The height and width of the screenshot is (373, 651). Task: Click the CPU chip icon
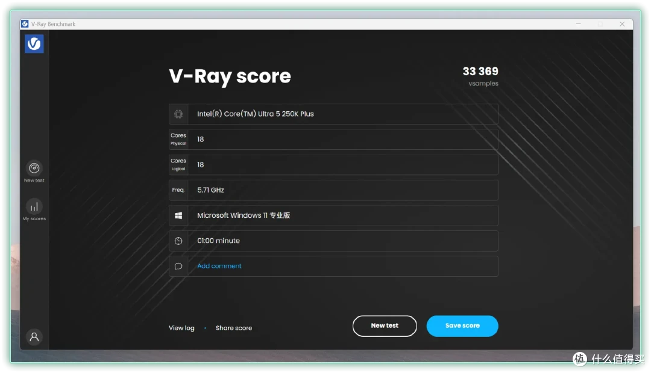178,114
